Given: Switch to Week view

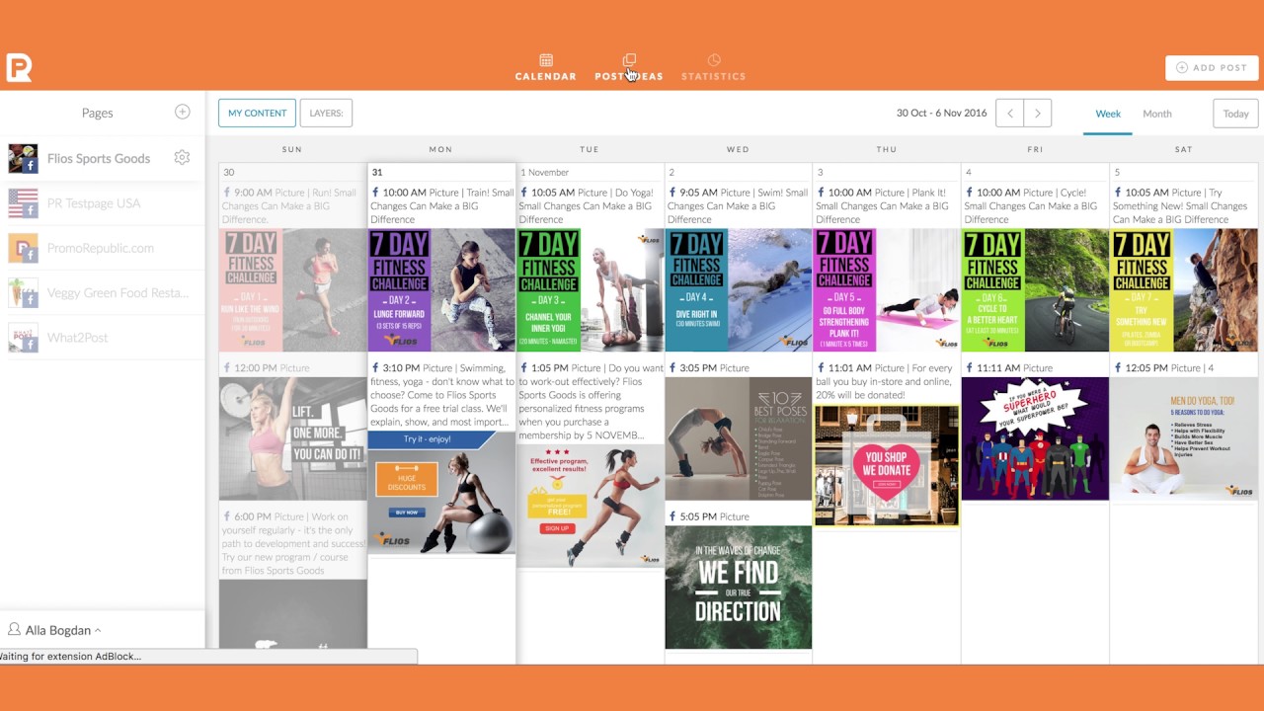Looking at the screenshot, I should [1108, 114].
